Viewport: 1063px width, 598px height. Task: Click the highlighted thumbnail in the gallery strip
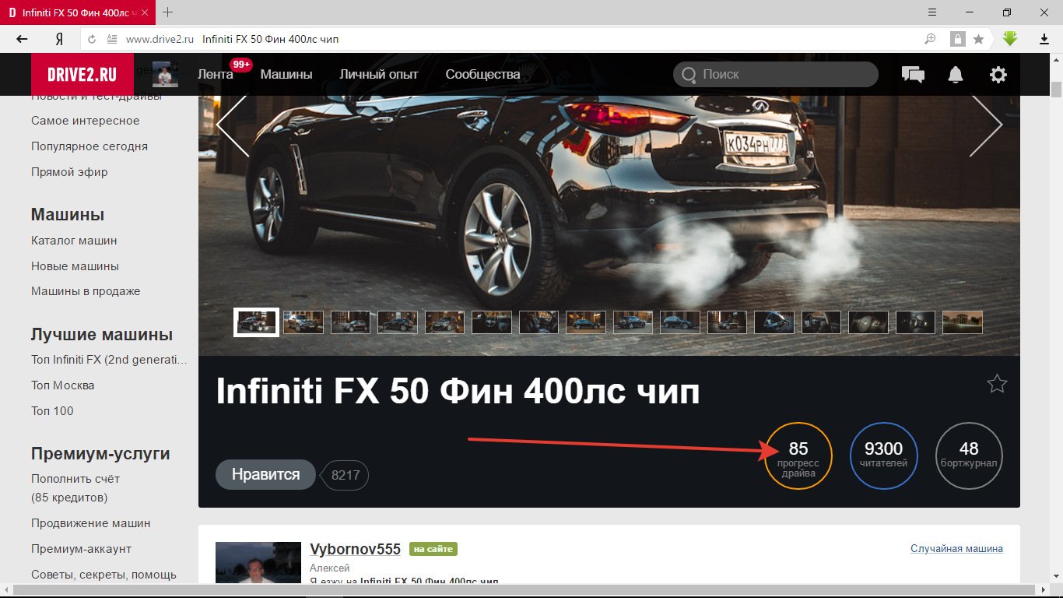click(256, 322)
